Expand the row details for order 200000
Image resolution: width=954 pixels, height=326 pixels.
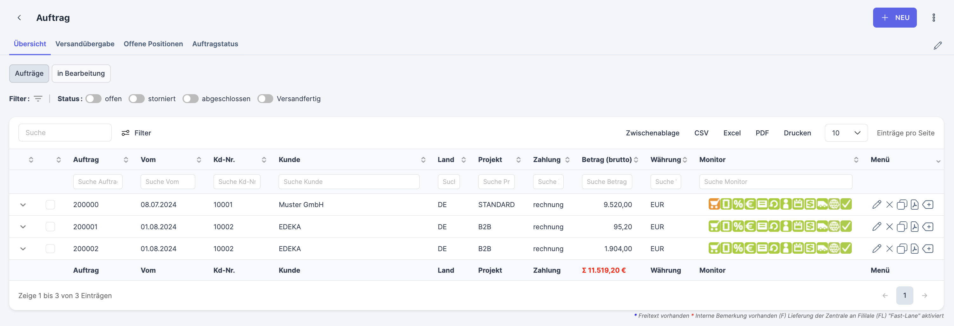23,205
